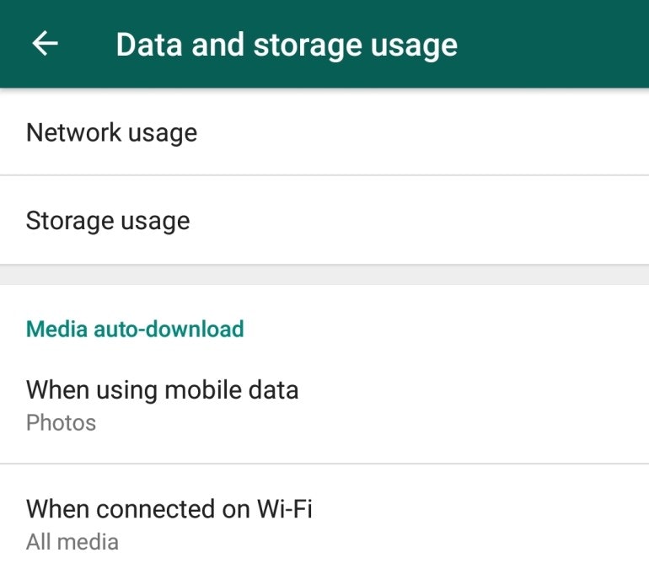Tap the 'When using mobile data' label
The image size is (649, 574).
pyautogui.click(x=163, y=390)
